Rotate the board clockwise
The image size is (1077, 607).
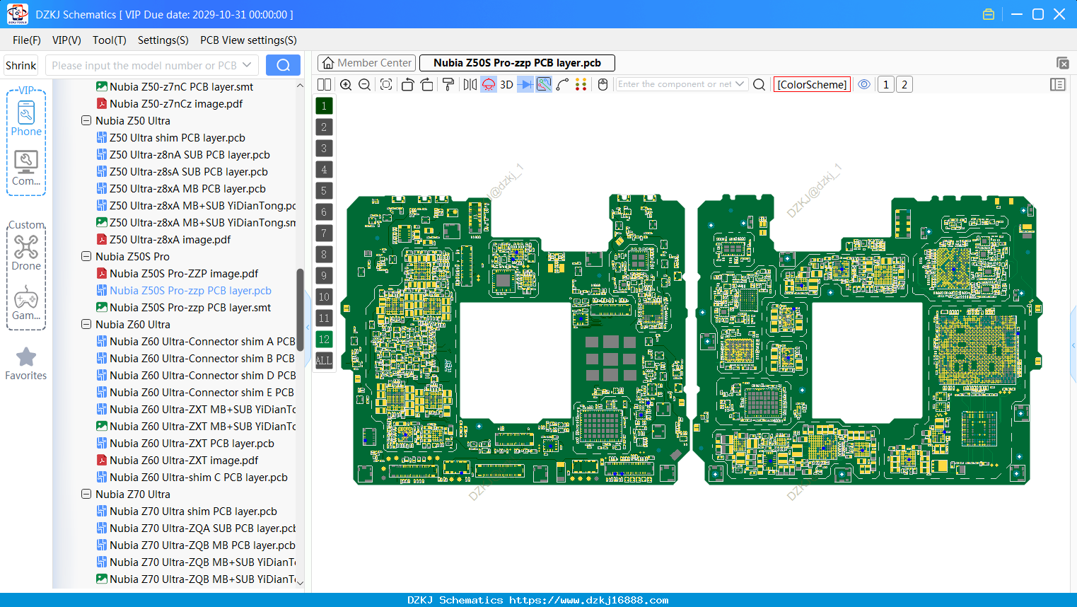coord(427,84)
